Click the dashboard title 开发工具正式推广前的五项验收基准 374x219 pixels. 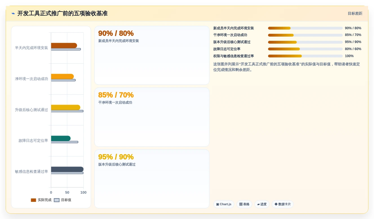click(x=63, y=14)
